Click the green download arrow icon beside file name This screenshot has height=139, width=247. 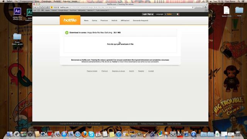[x=67, y=32]
